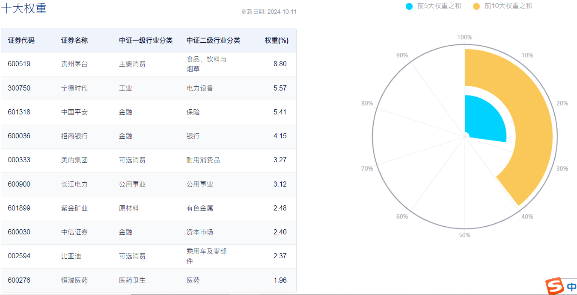Click the 更新日期 2024-10-11 text
The width and height of the screenshot is (577, 295).
268,12
